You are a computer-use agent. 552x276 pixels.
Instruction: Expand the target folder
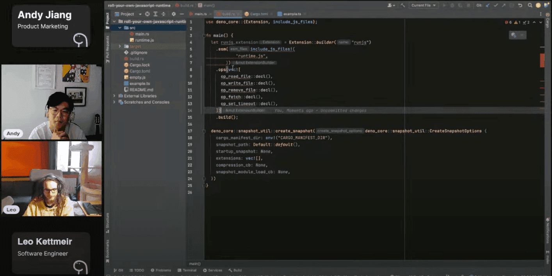coord(120,46)
